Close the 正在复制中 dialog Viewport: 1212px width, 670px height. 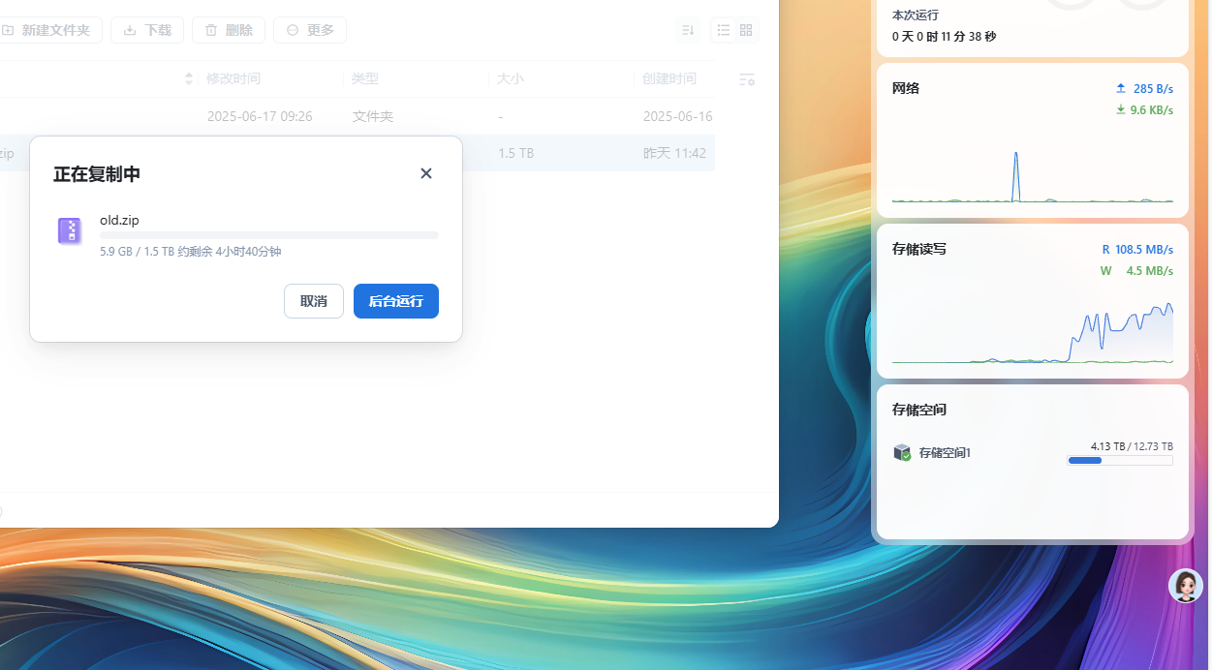coord(426,173)
